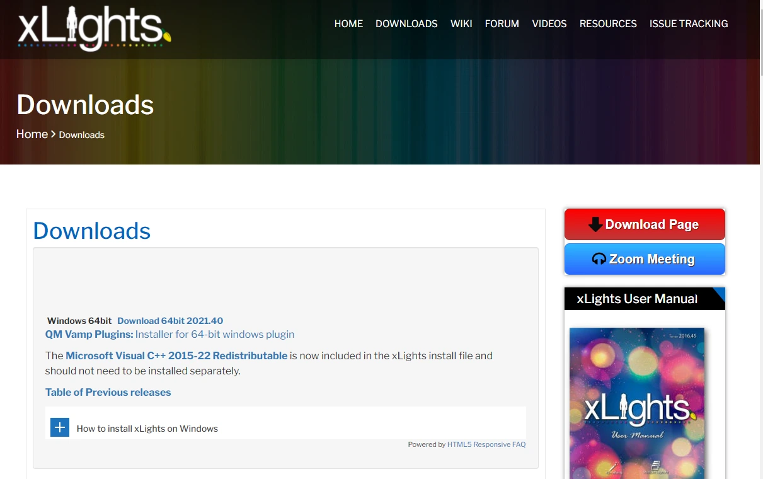This screenshot has height=479, width=763.
Task: Open the xLights User Manual cover thumbnail
Action: [x=637, y=403]
